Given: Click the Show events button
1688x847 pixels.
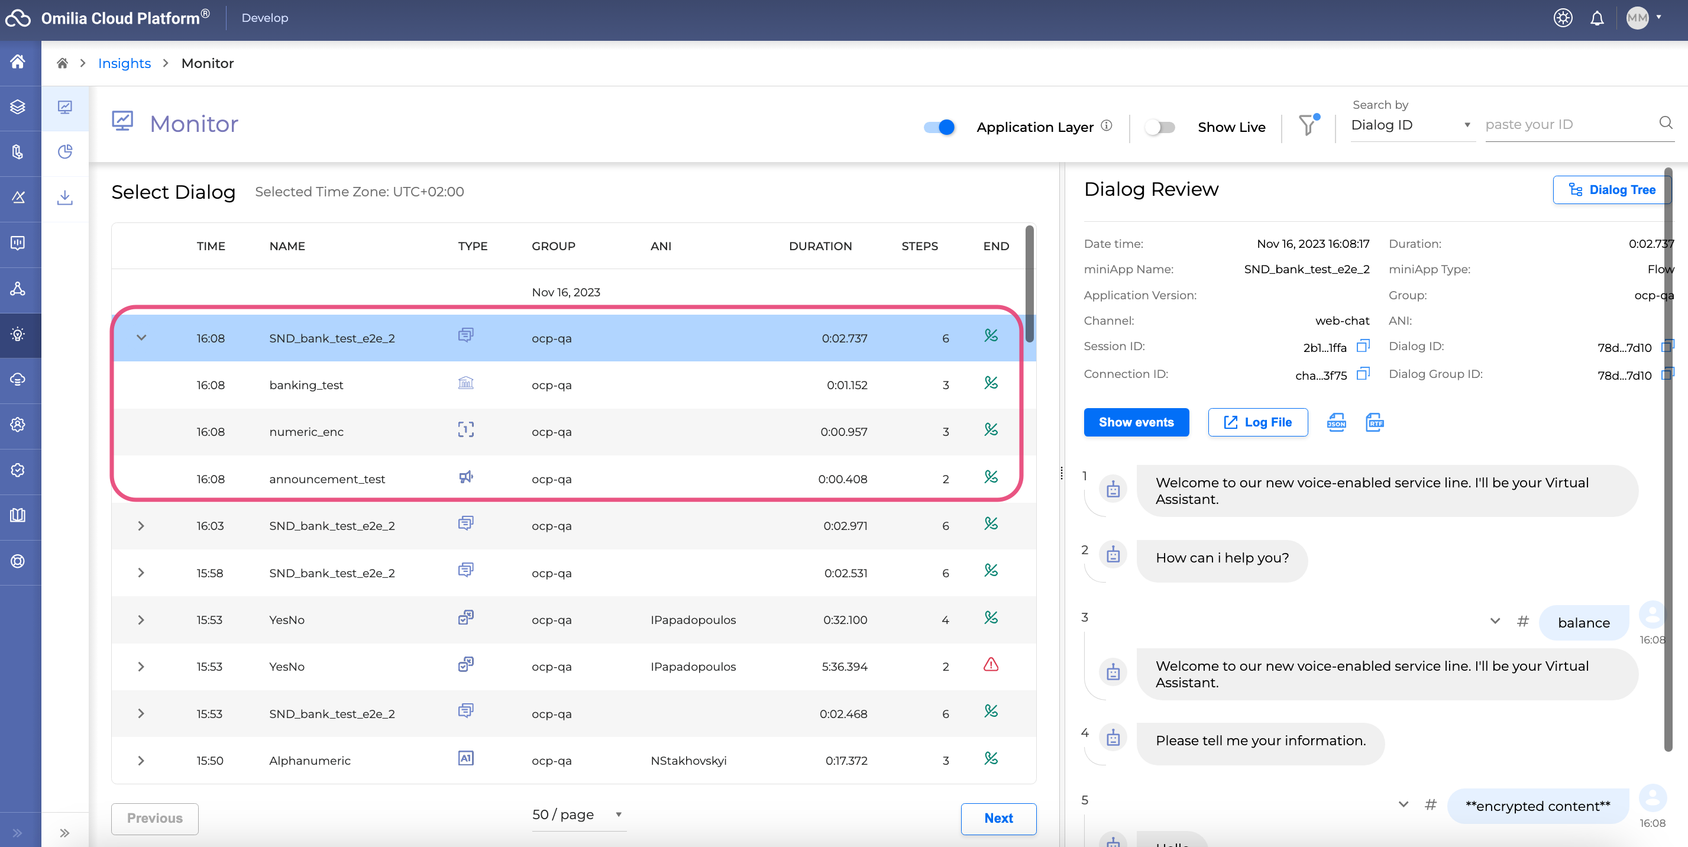Looking at the screenshot, I should [x=1136, y=422].
